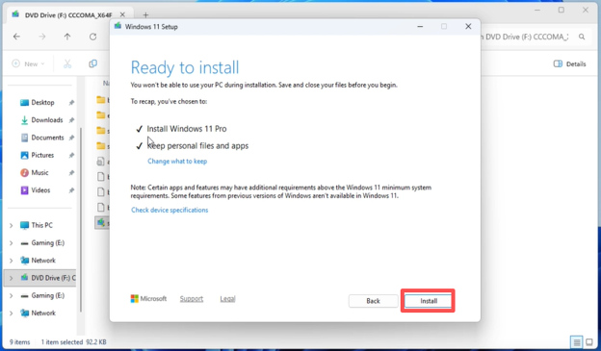The image size is (601, 351).
Task: Expand the first Gaming (E:) tree node
Action: tap(12, 243)
